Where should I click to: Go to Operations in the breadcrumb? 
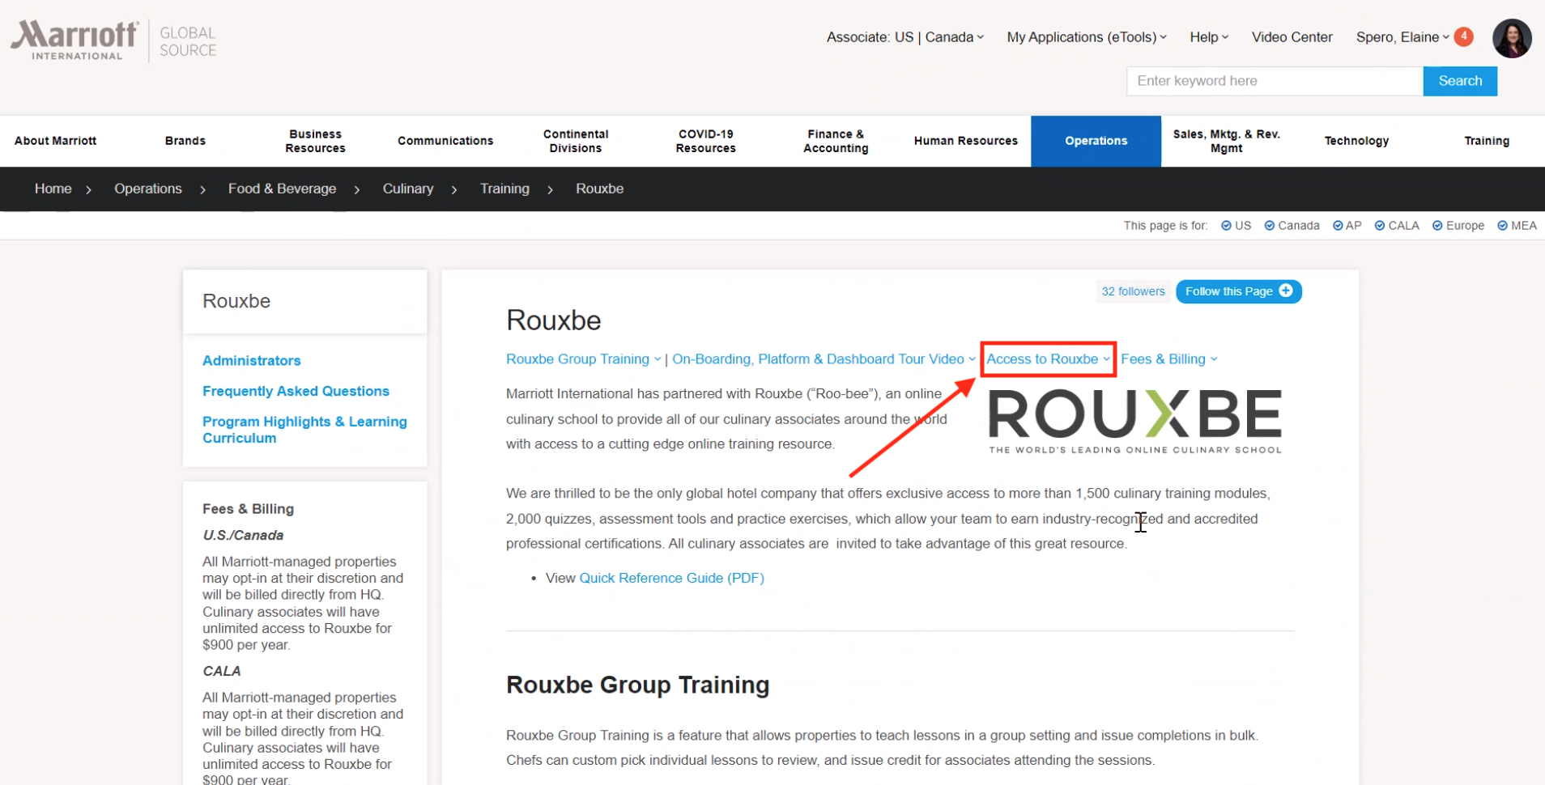[147, 189]
